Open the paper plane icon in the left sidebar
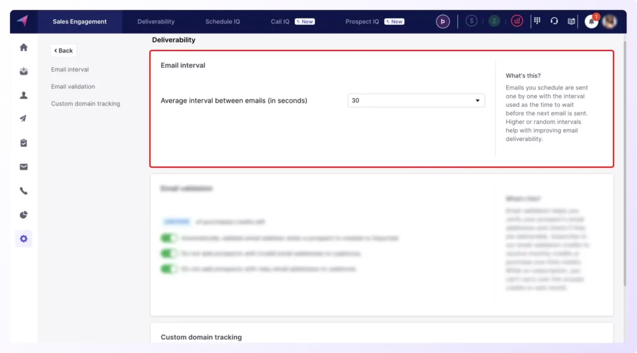 tap(24, 119)
